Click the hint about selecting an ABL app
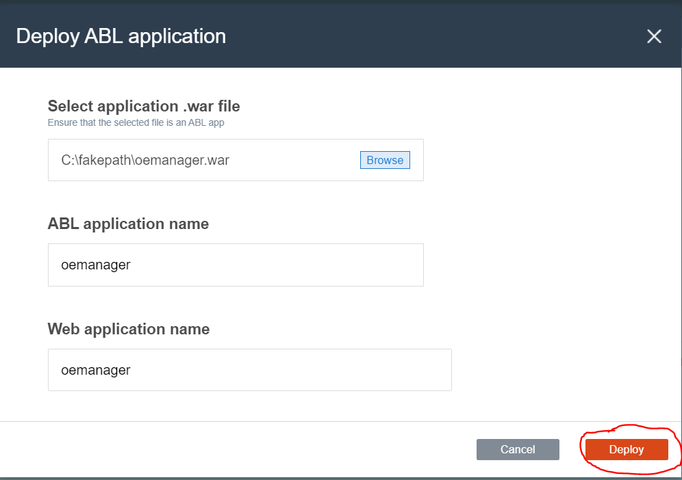The width and height of the screenshot is (682, 480). coord(136,122)
